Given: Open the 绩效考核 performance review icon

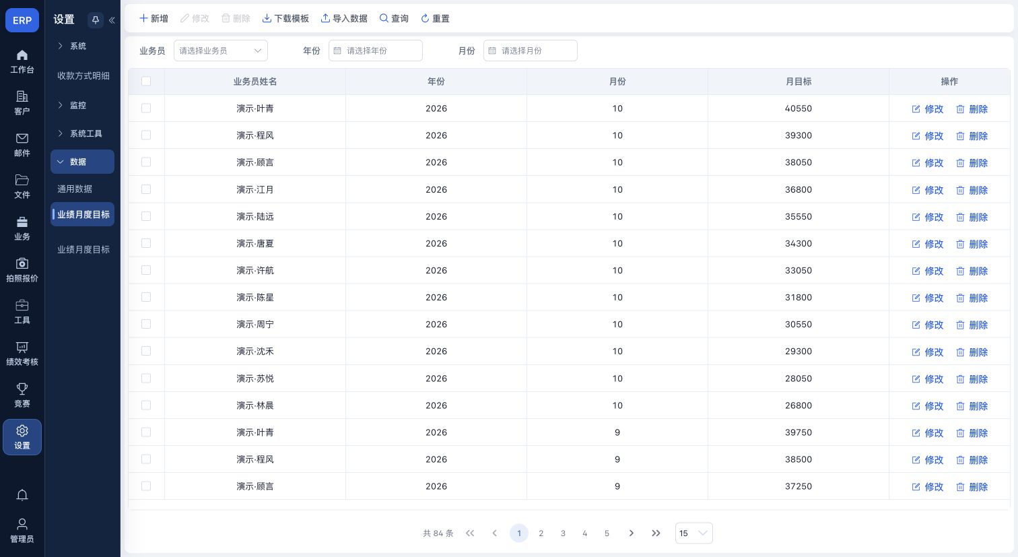Looking at the screenshot, I should 22,354.
